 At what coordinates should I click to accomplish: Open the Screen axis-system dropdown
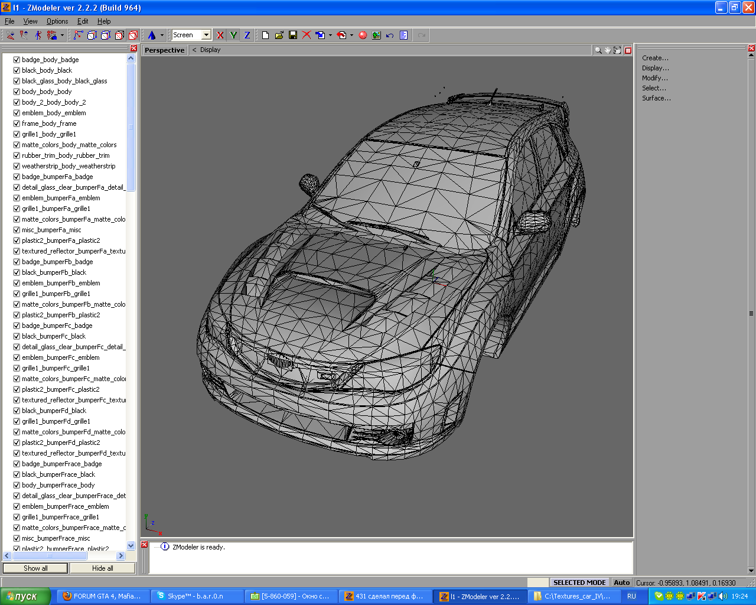click(x=206, y=35)
